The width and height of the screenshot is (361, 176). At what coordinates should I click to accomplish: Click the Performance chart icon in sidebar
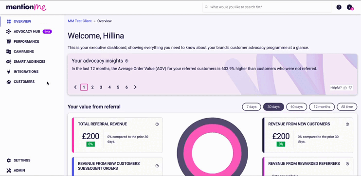tap(9, 42)
